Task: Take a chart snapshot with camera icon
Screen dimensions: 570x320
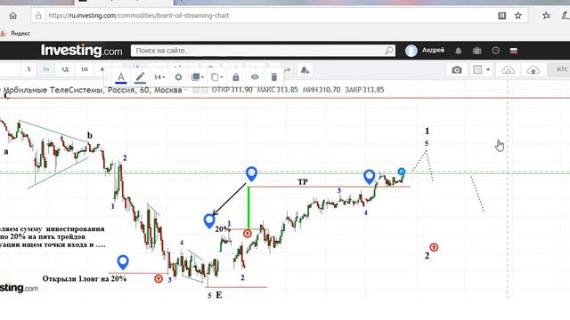Action: tap(457, 70)
